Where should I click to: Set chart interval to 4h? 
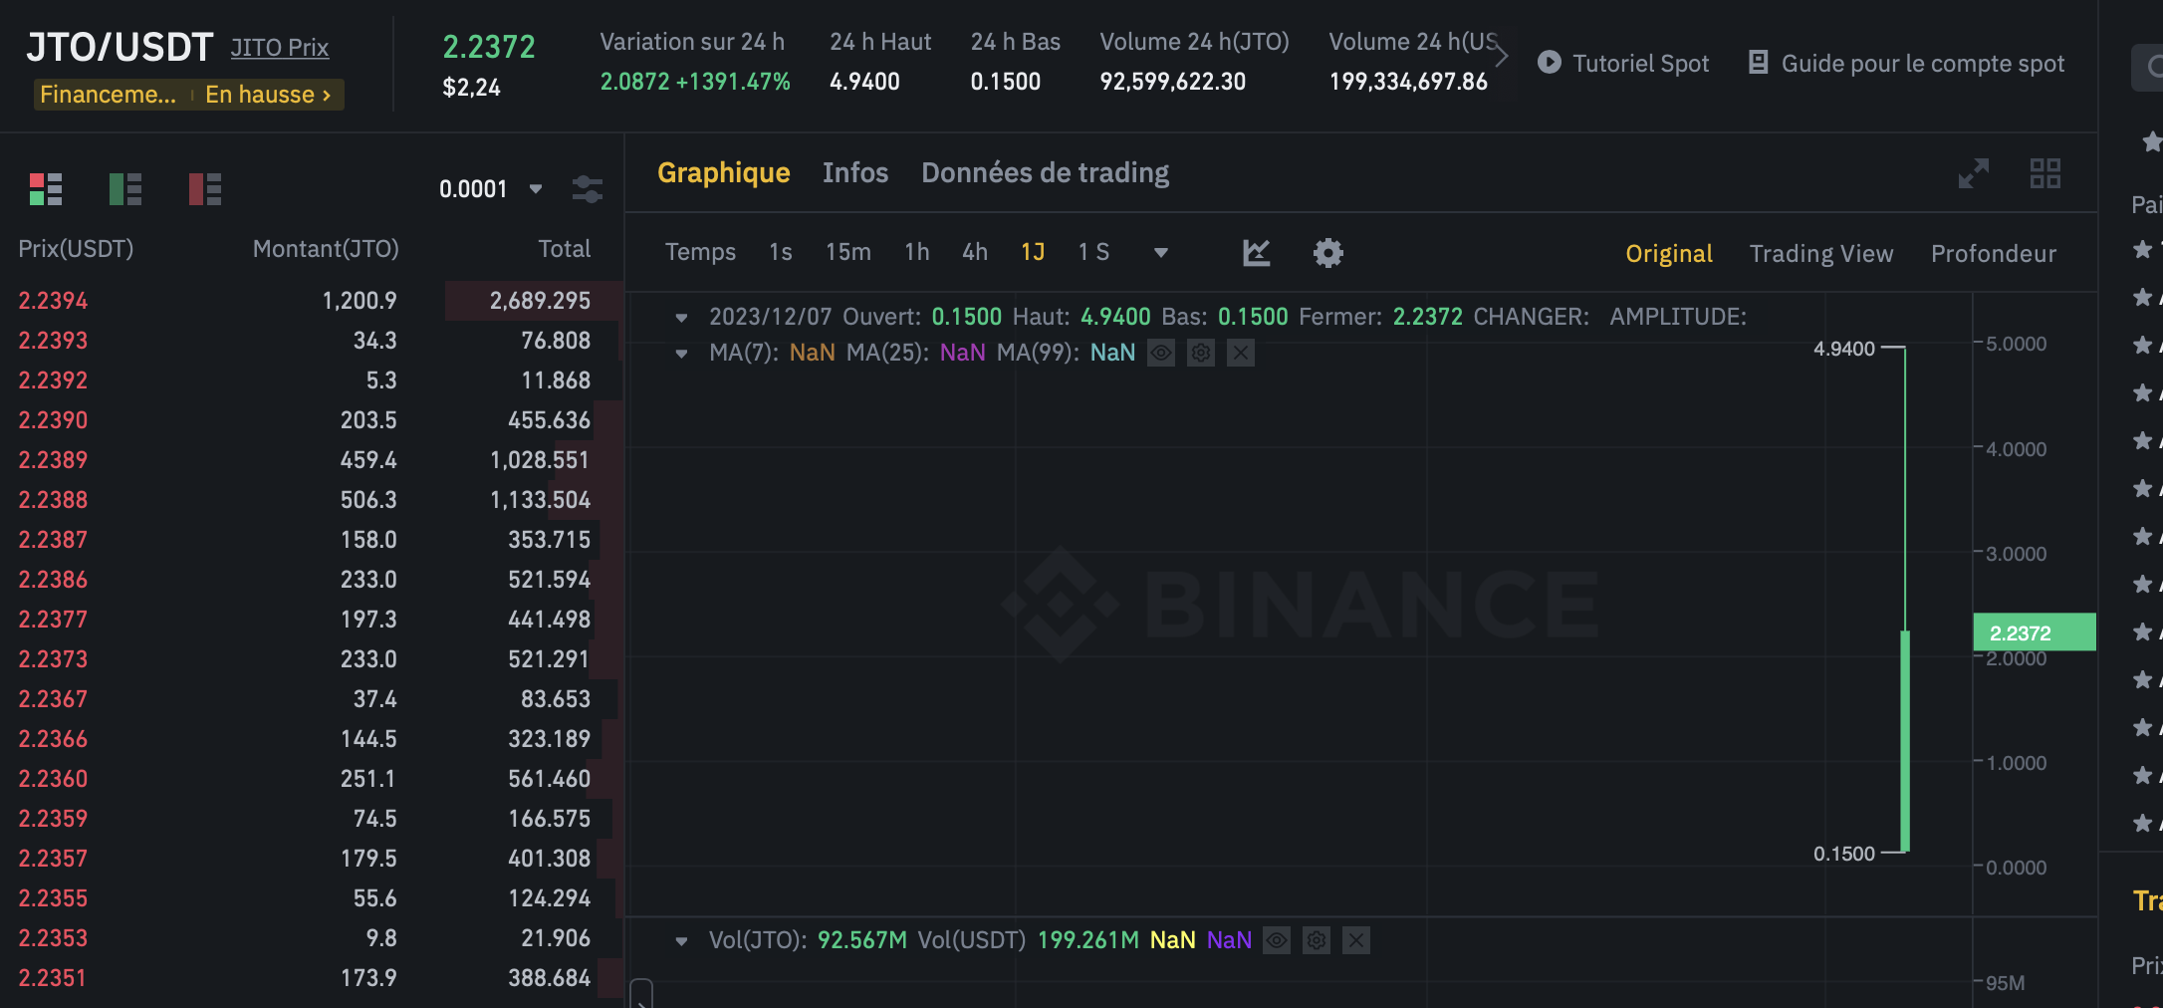[x=975, y=252]
